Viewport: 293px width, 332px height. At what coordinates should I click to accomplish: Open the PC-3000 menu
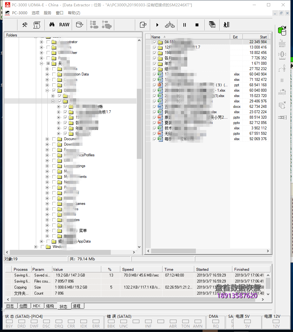[x=19, y=13]
